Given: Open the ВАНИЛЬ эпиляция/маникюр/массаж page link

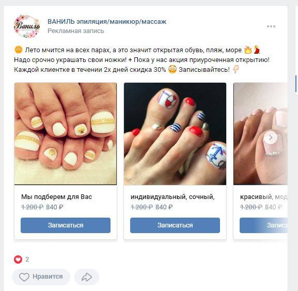Looking at the screenshot, I should (x=107, y=22).
